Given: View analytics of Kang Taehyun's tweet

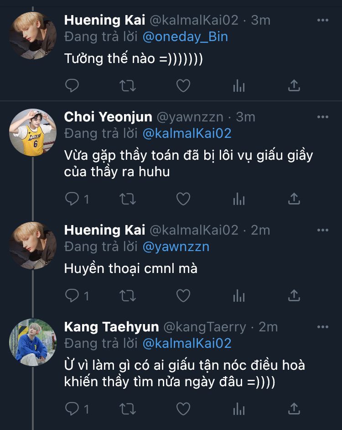Looking at the screenshot, I should click(x=239, y=408).
